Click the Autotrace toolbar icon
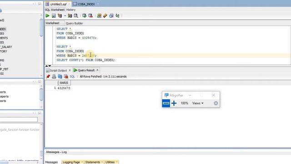This screenshot has height=164, width=291. click(x=70, y=15)
